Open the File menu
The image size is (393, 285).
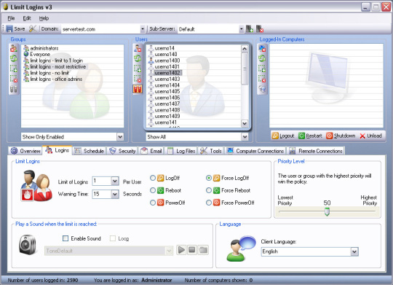11,18
